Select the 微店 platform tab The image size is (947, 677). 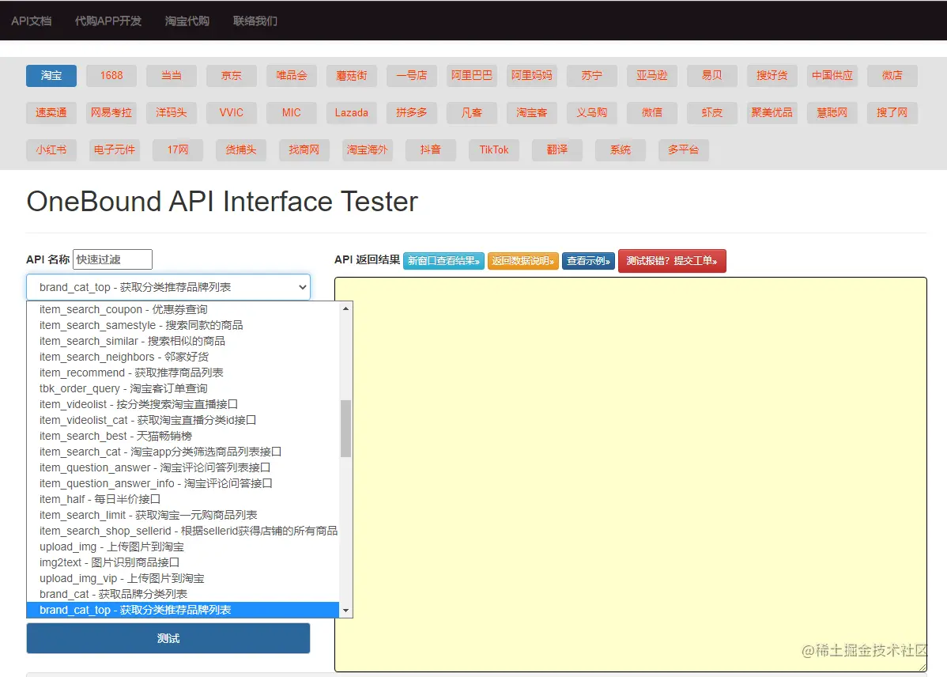[892, 76]
